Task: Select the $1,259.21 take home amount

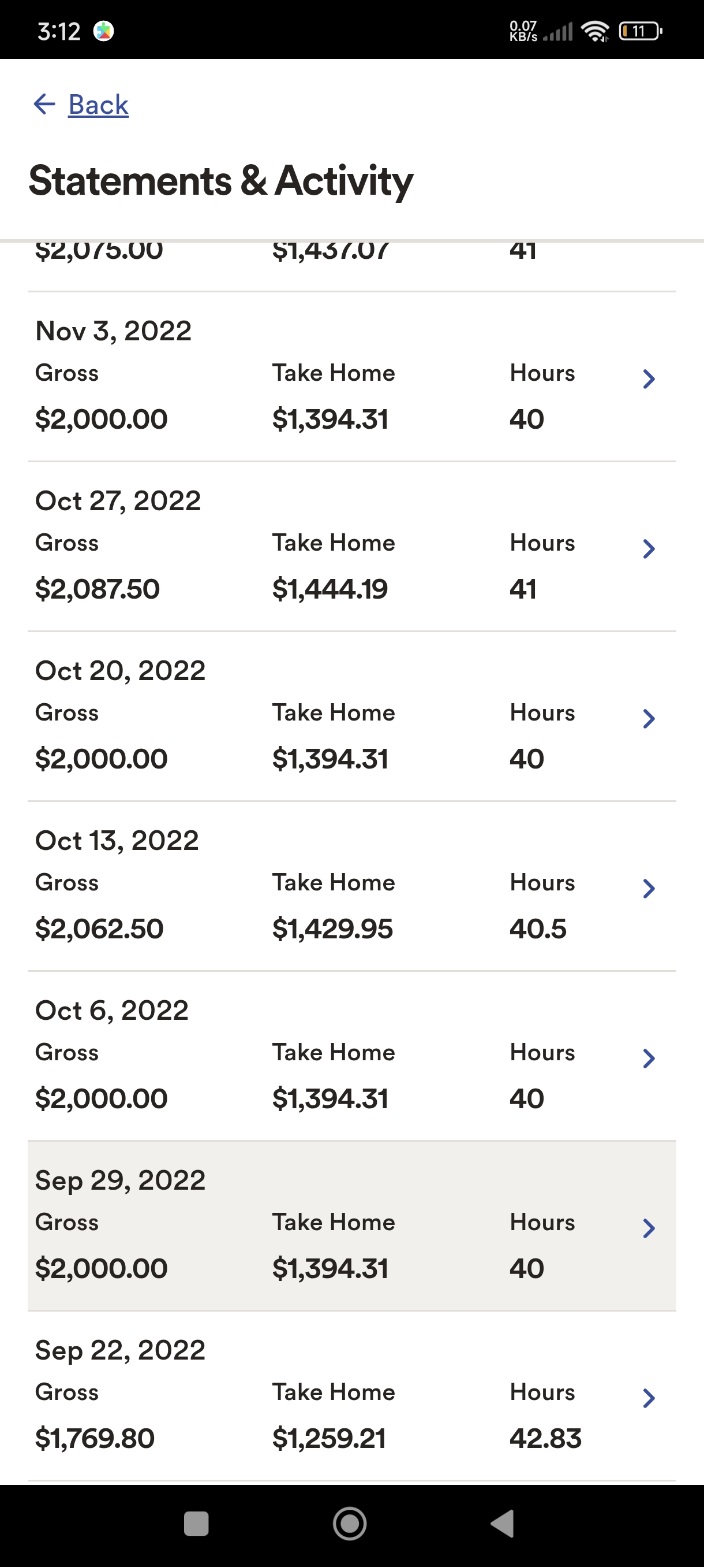Action: (328, 1439)
